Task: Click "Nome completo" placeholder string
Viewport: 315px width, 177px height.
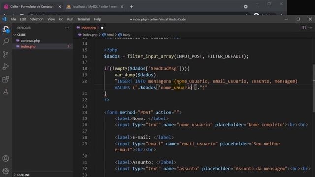Action: coord(265,125)
